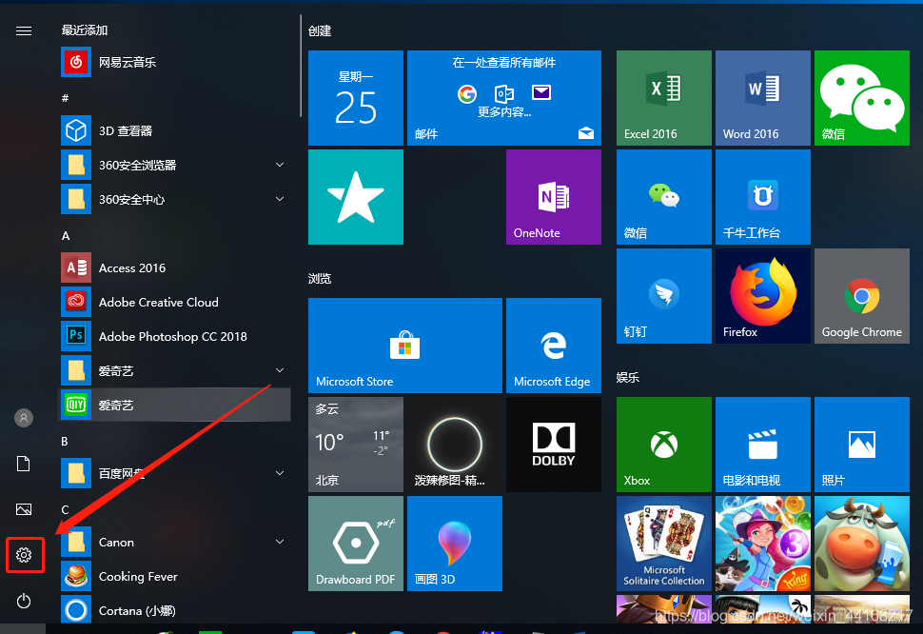Open Adobe Creative Cloud
923x634 pixels.
point(176,302)
